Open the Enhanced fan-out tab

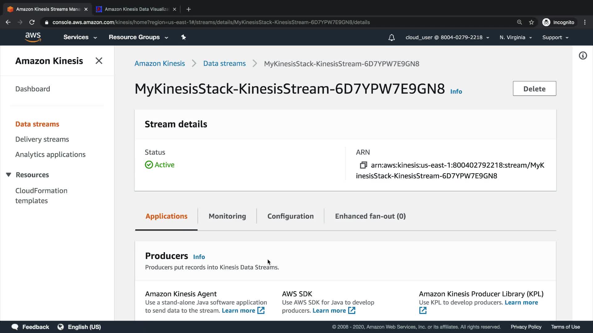coord(370,216)
